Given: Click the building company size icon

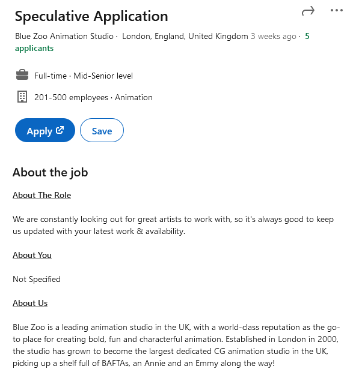Looking at the screenshot, I should [22, 97].
